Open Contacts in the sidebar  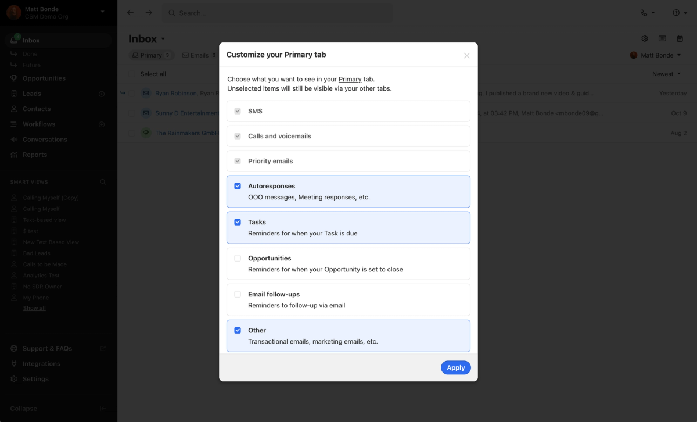37,109
